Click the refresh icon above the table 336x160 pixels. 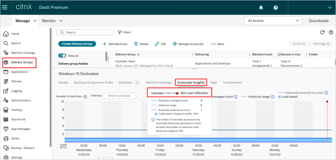pyautogui.click(x=322, y=32)
